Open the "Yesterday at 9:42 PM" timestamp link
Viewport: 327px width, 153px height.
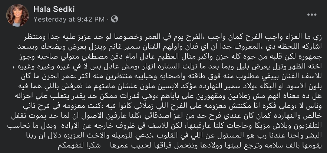(69, 19)
